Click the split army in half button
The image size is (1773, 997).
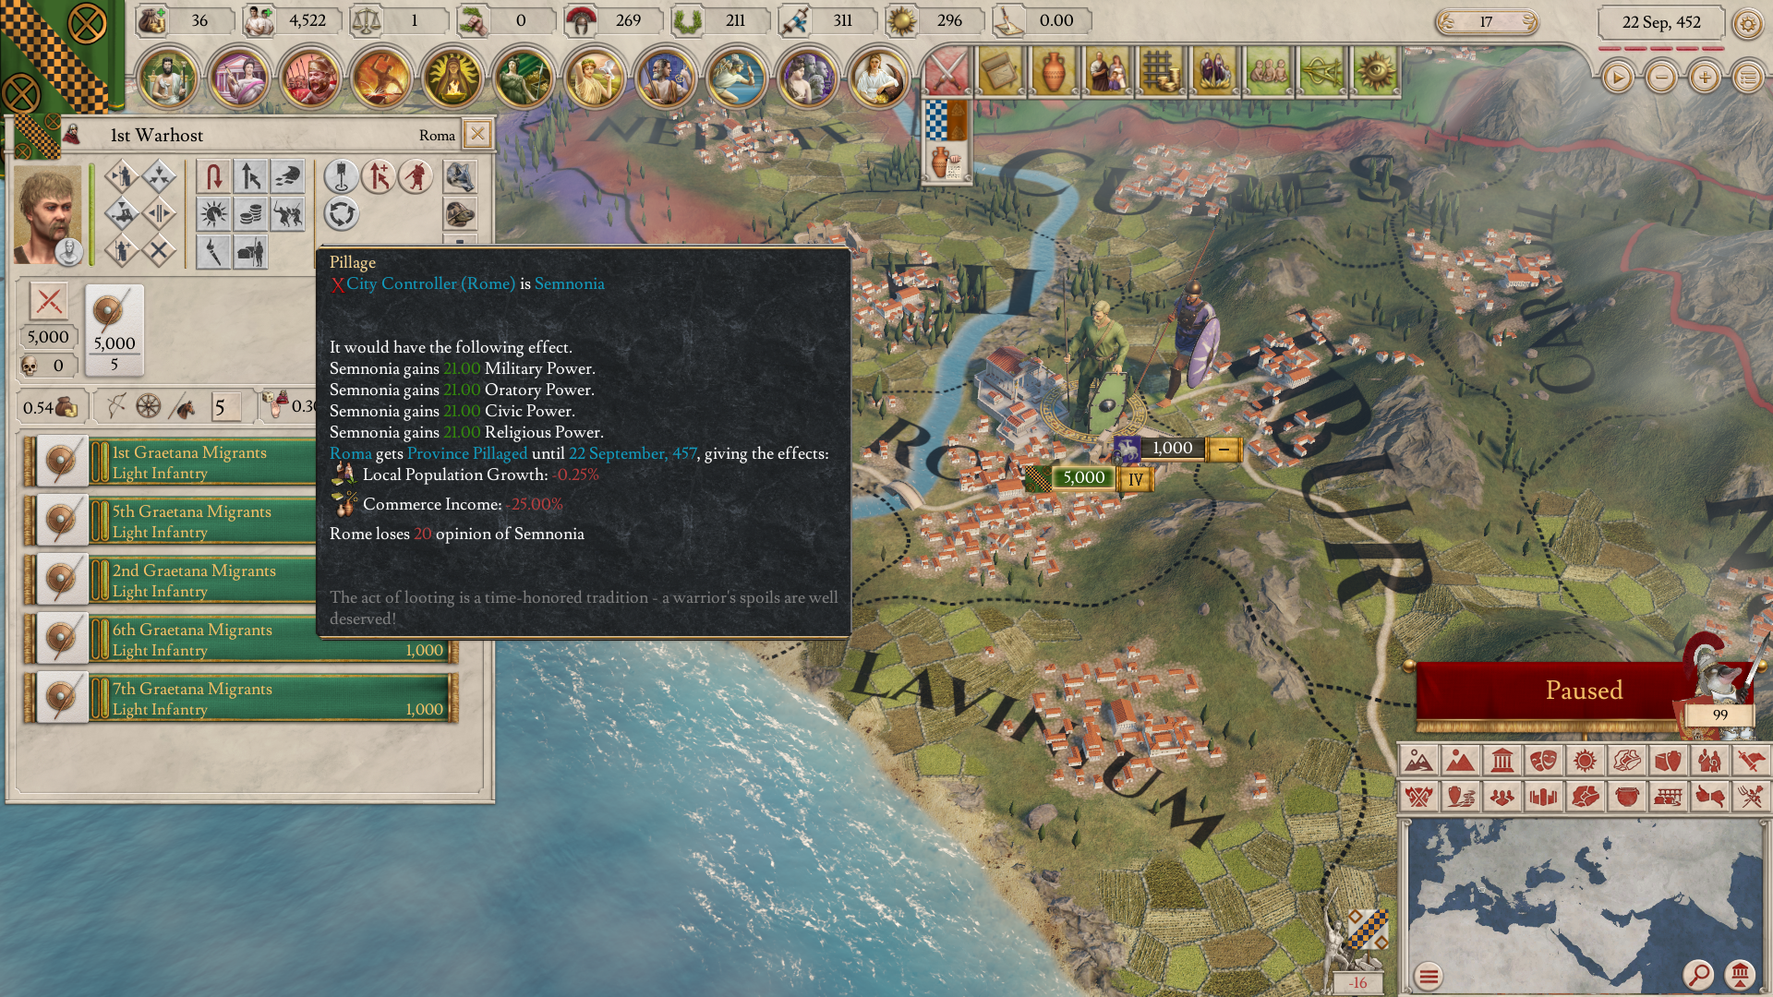tap(159, 212)
